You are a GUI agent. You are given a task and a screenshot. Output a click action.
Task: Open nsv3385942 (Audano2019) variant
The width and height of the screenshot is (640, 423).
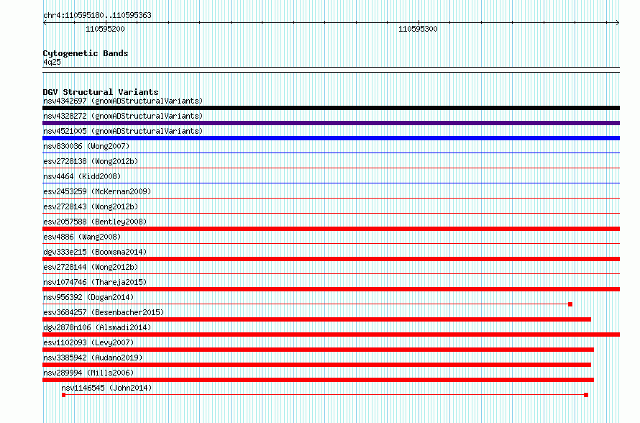click(x=93, y=358)
